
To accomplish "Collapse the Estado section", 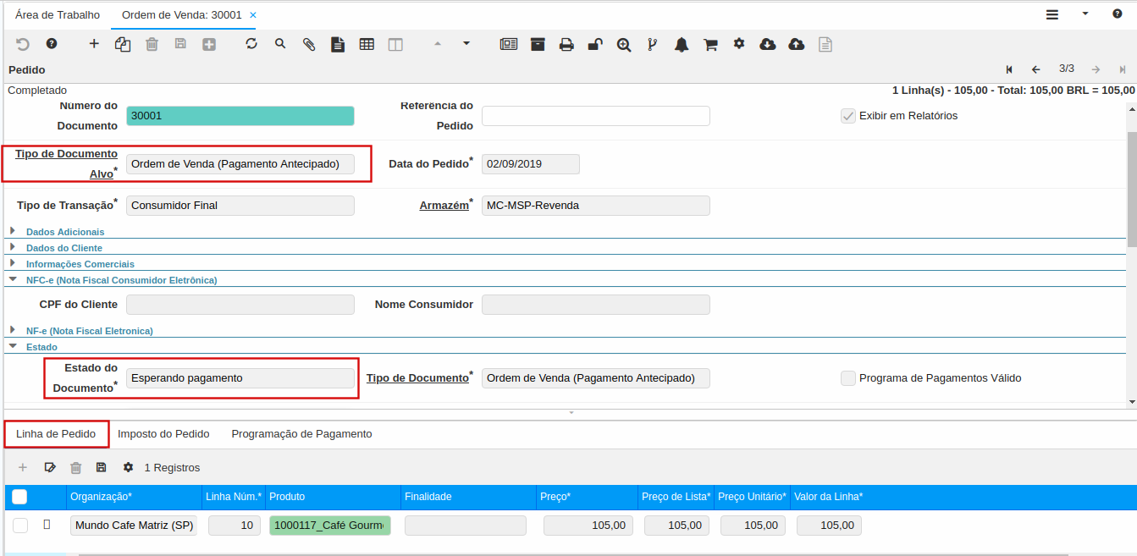I will tap(41, 347).
